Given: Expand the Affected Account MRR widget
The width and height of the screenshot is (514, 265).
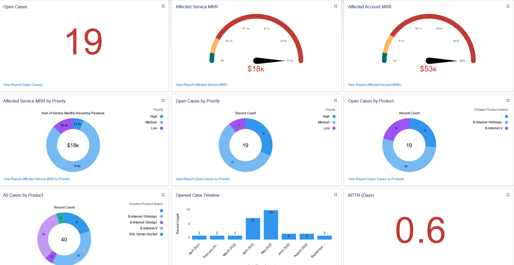Looking at the screenshot, I should click(508, 6).
